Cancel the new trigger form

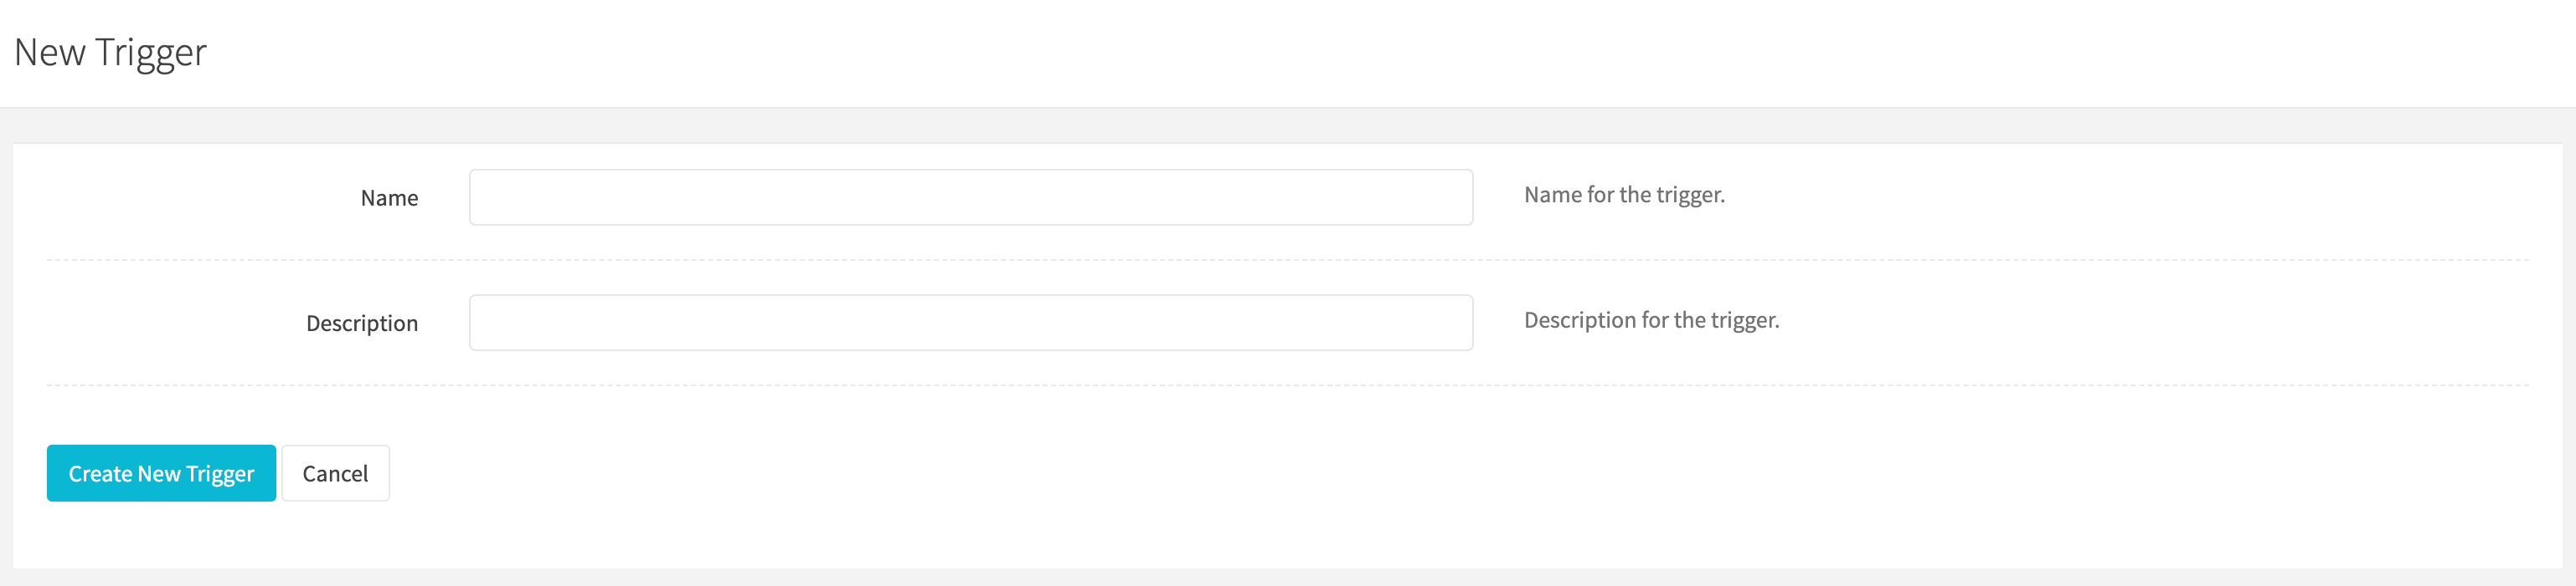pos(335,473)
